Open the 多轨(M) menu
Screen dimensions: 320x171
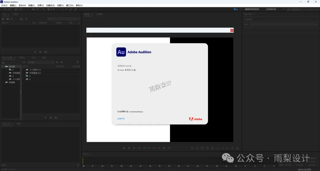(x=22, y=6)
